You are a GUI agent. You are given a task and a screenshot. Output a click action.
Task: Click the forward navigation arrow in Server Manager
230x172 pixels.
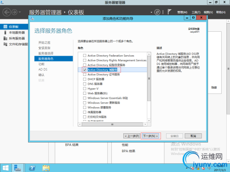pos(14,12)
